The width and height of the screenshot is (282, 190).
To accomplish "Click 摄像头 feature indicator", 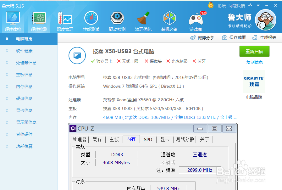I will (x=153, y=61).
